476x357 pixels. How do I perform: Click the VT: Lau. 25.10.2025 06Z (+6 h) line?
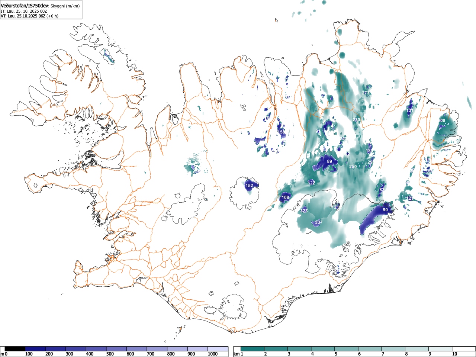tap(29, 16)
